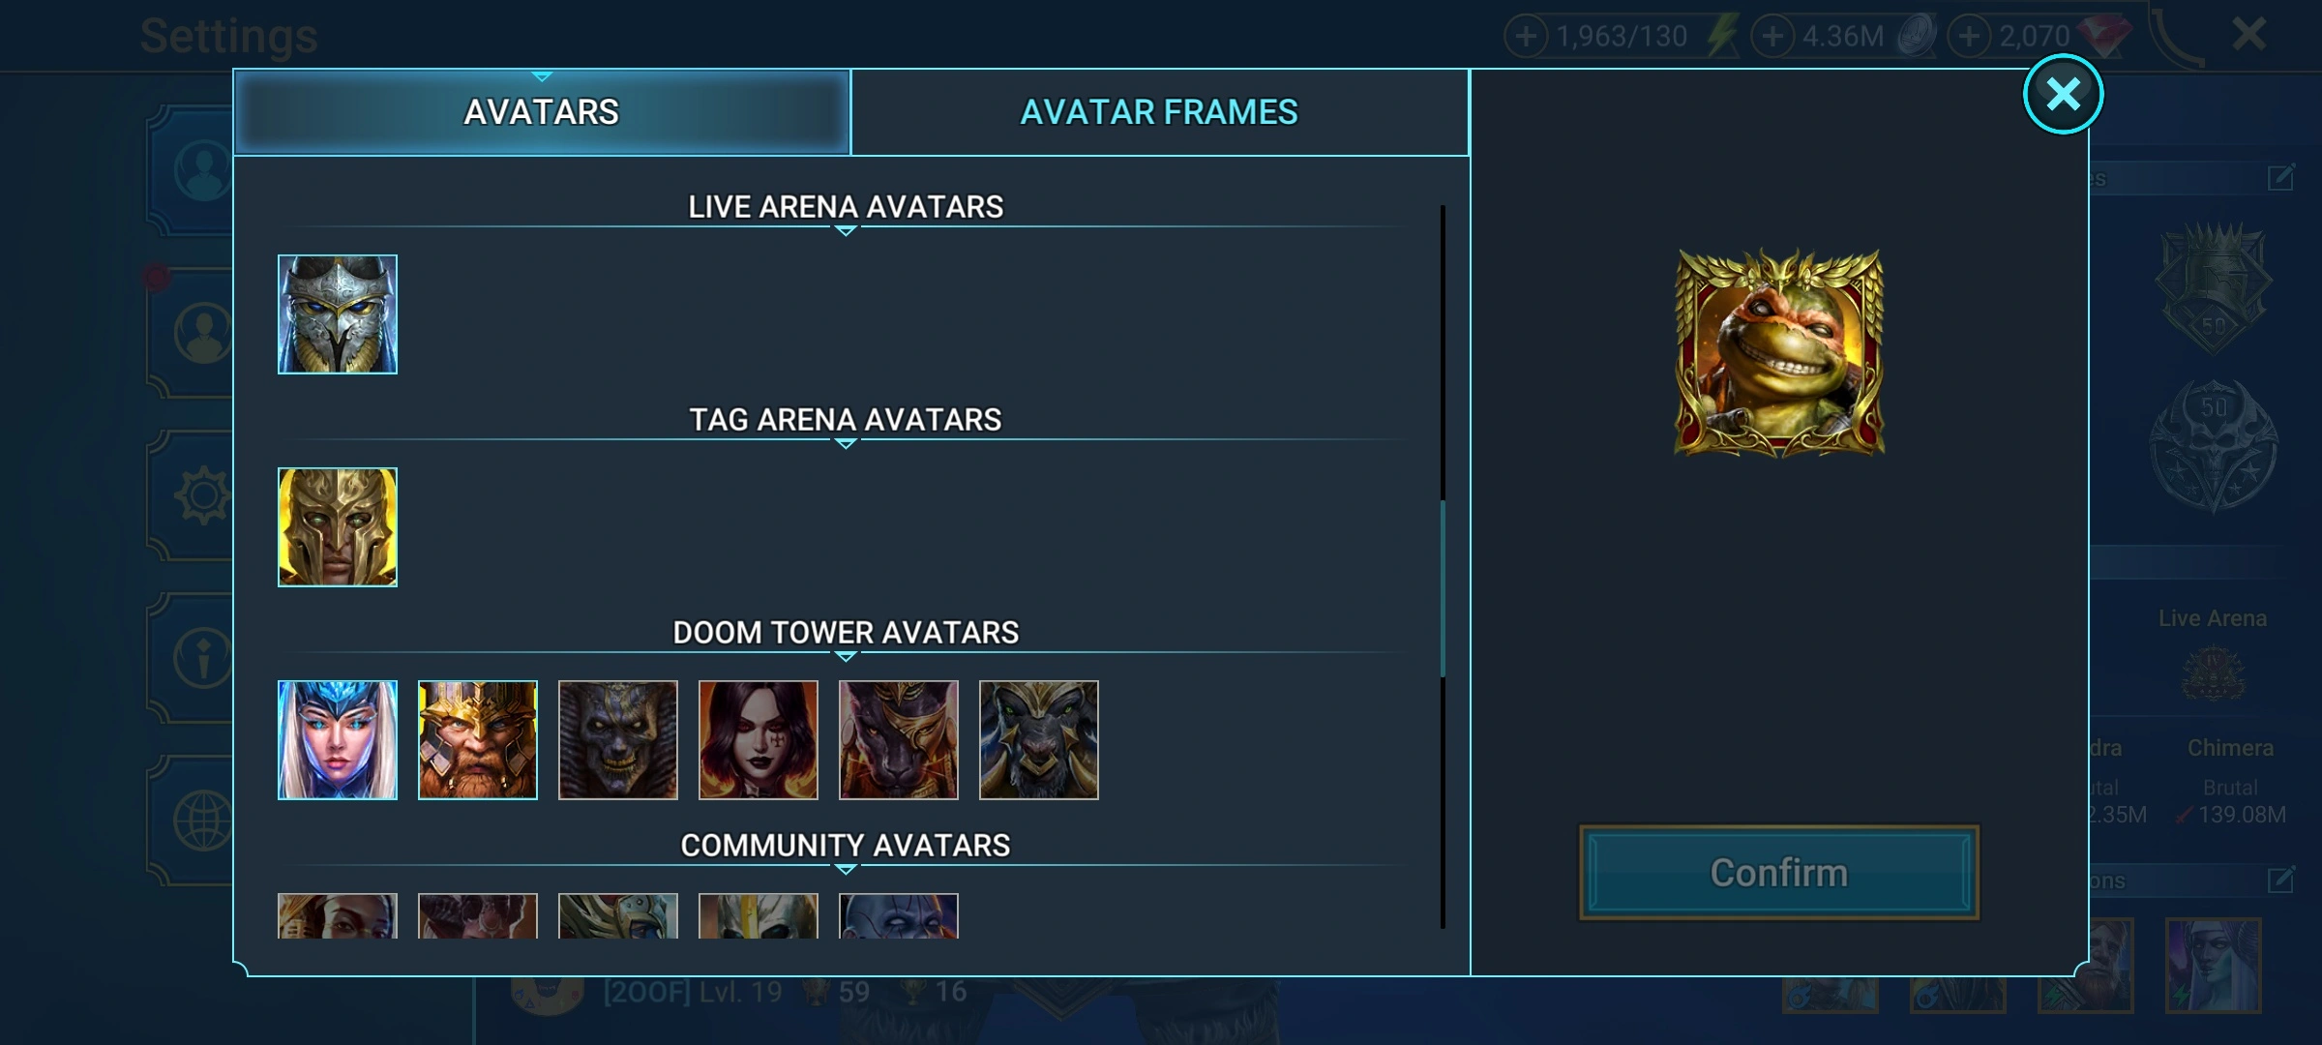The image size is (2322, 1045).
Task: Collapse the Live Arena Avatars section
Action: point(845,230)
